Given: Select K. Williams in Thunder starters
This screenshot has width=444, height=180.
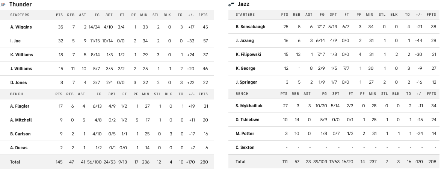Looking at the screenshot, I should [22, 55].
